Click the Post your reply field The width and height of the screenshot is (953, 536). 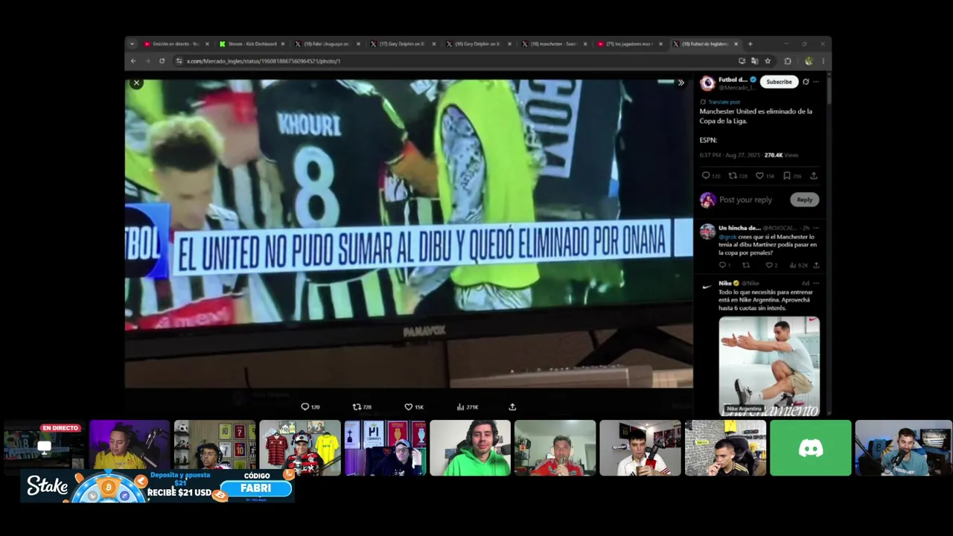[x=745, y=200]
